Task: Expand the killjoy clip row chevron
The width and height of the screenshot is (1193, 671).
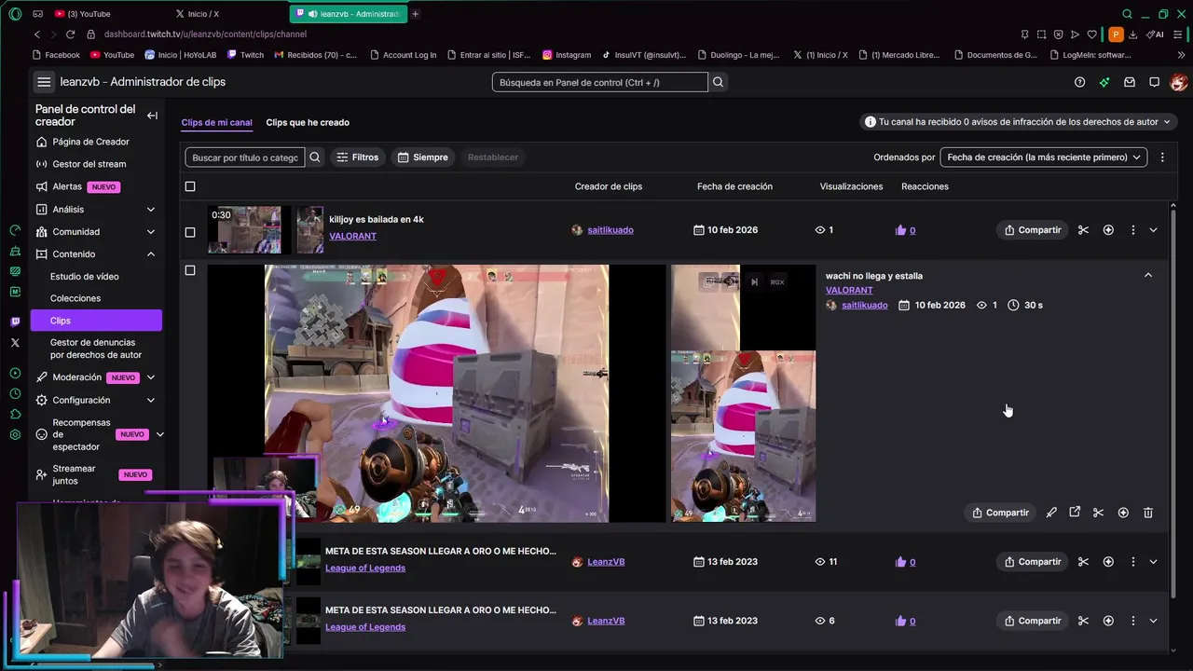Action: tap(1154, 230)
